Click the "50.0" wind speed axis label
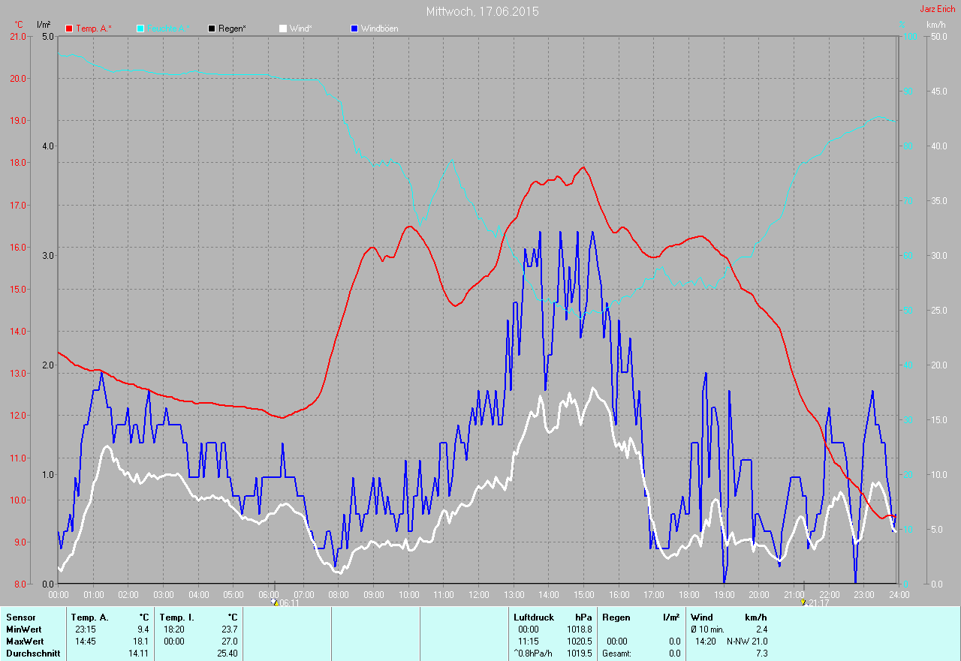The height and width of the screenshot is (661, 961). tap(938, 36)
